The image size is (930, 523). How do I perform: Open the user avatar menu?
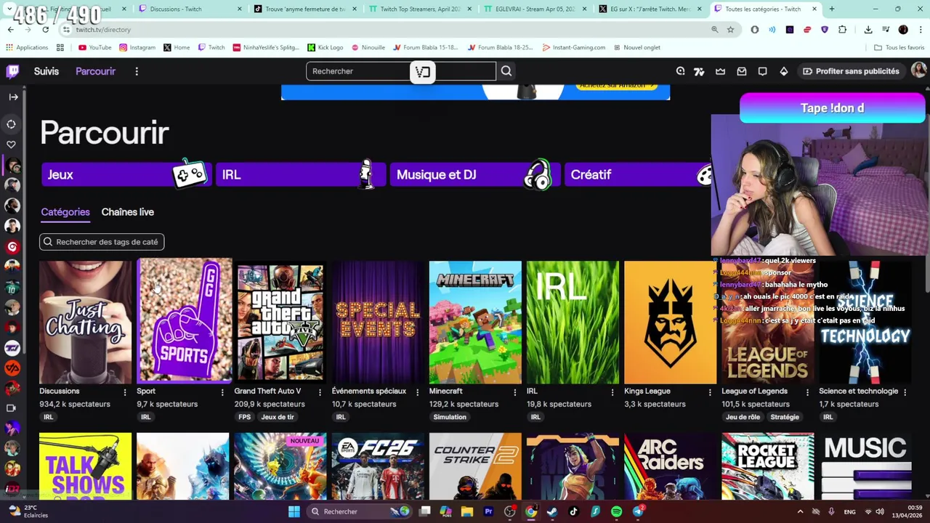pyautogui.click(x=918, y=70)
